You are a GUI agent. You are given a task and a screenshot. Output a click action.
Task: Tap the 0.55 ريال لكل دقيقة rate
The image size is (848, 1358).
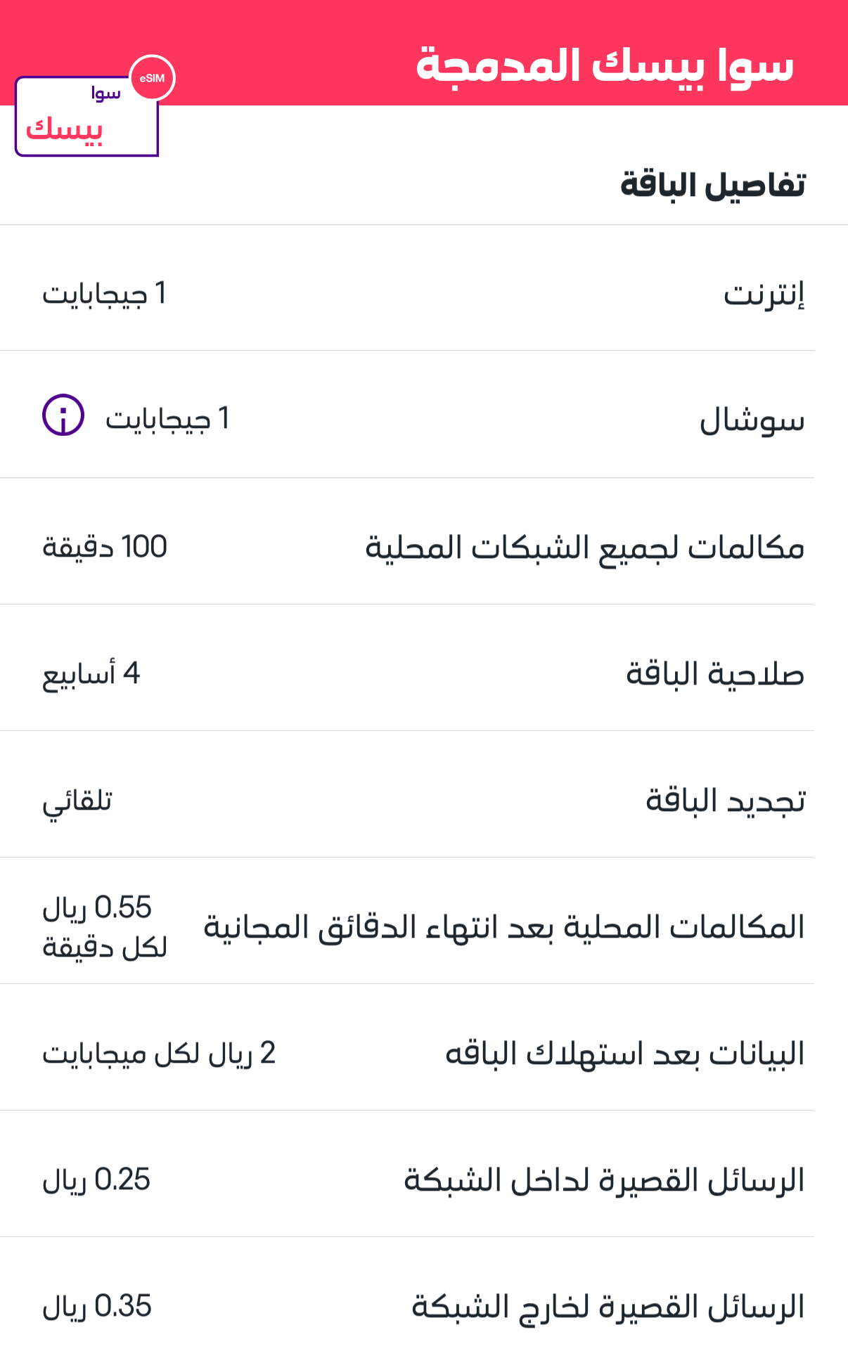click(104, 926)
